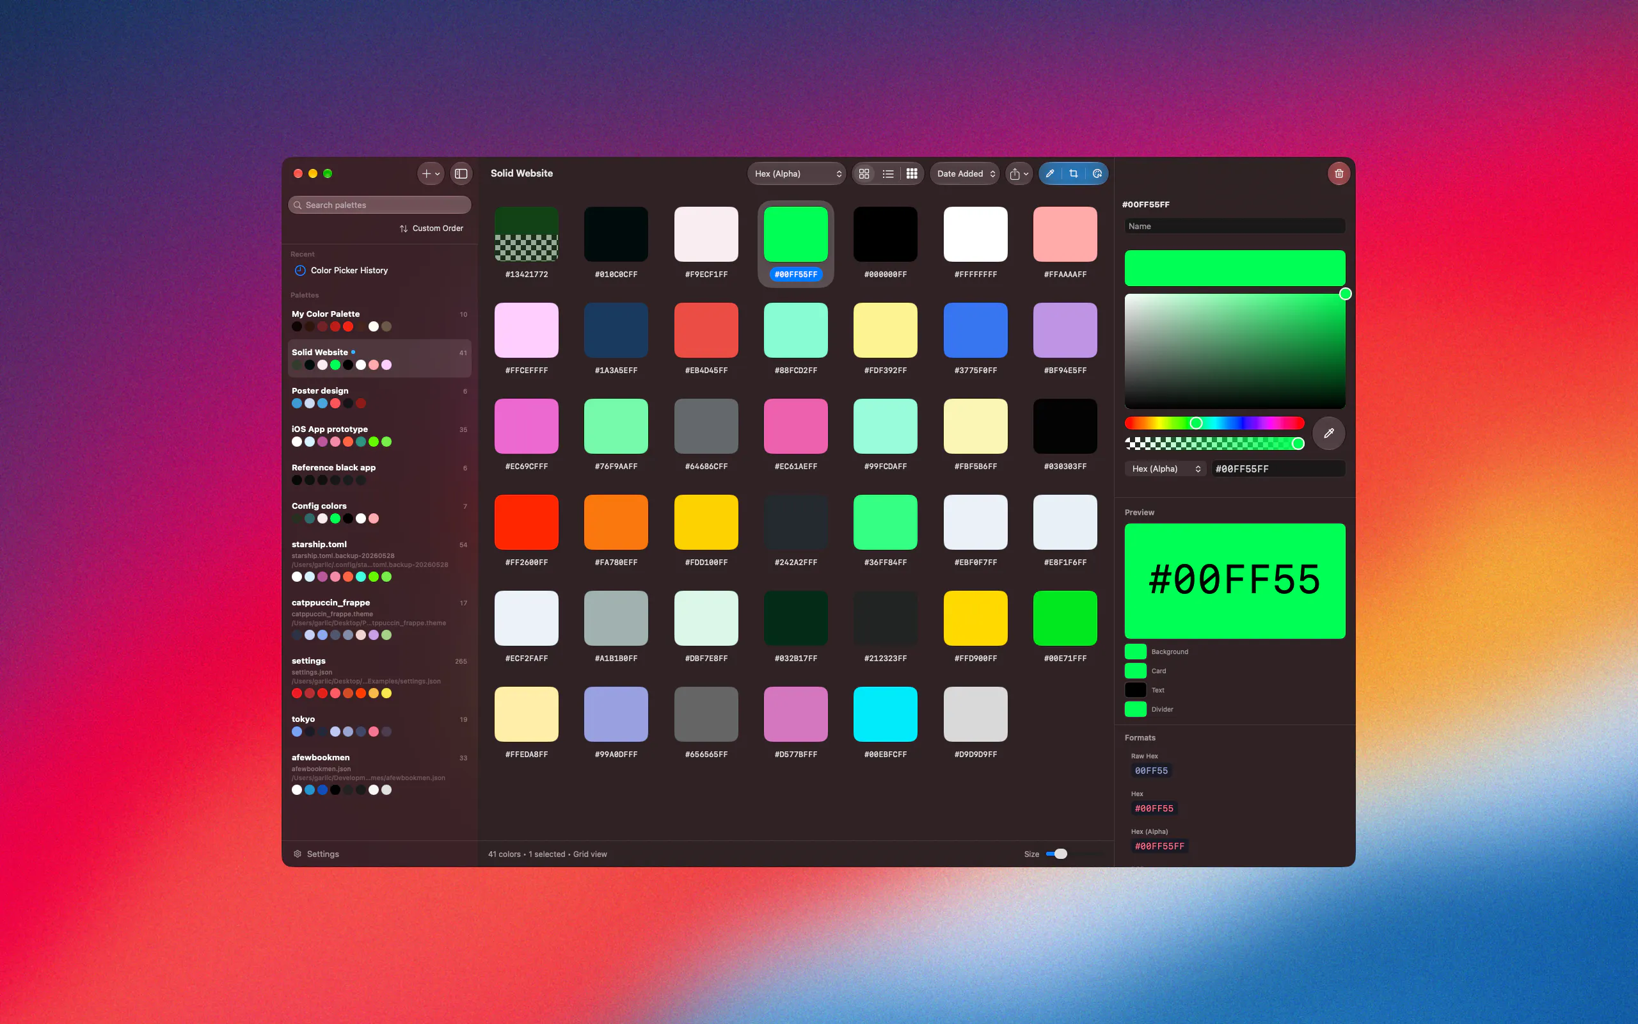Open the share export menu

click(x=1019, y=173)
